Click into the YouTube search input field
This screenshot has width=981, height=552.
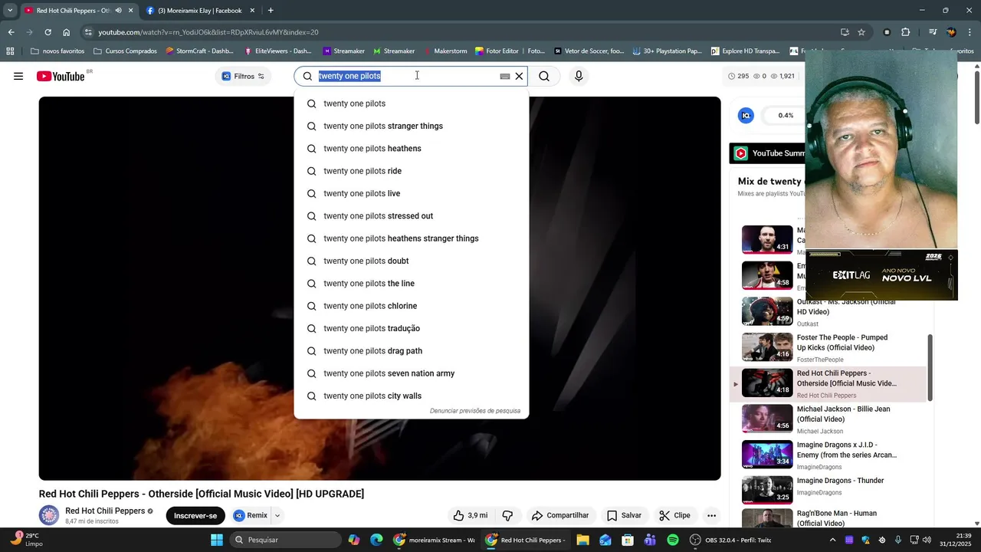pyautogui.click(x=406, y=76)
